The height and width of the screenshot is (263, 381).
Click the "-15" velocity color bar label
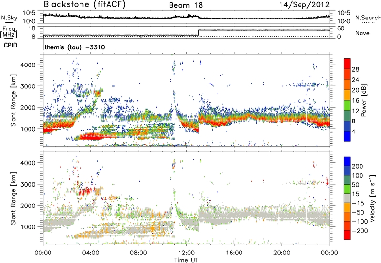tap(358, 203)
